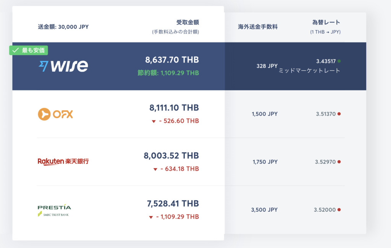Click the red down triangle beside -634.18 THB
Viewport: 391px width, 248px height.
[155, 169]
